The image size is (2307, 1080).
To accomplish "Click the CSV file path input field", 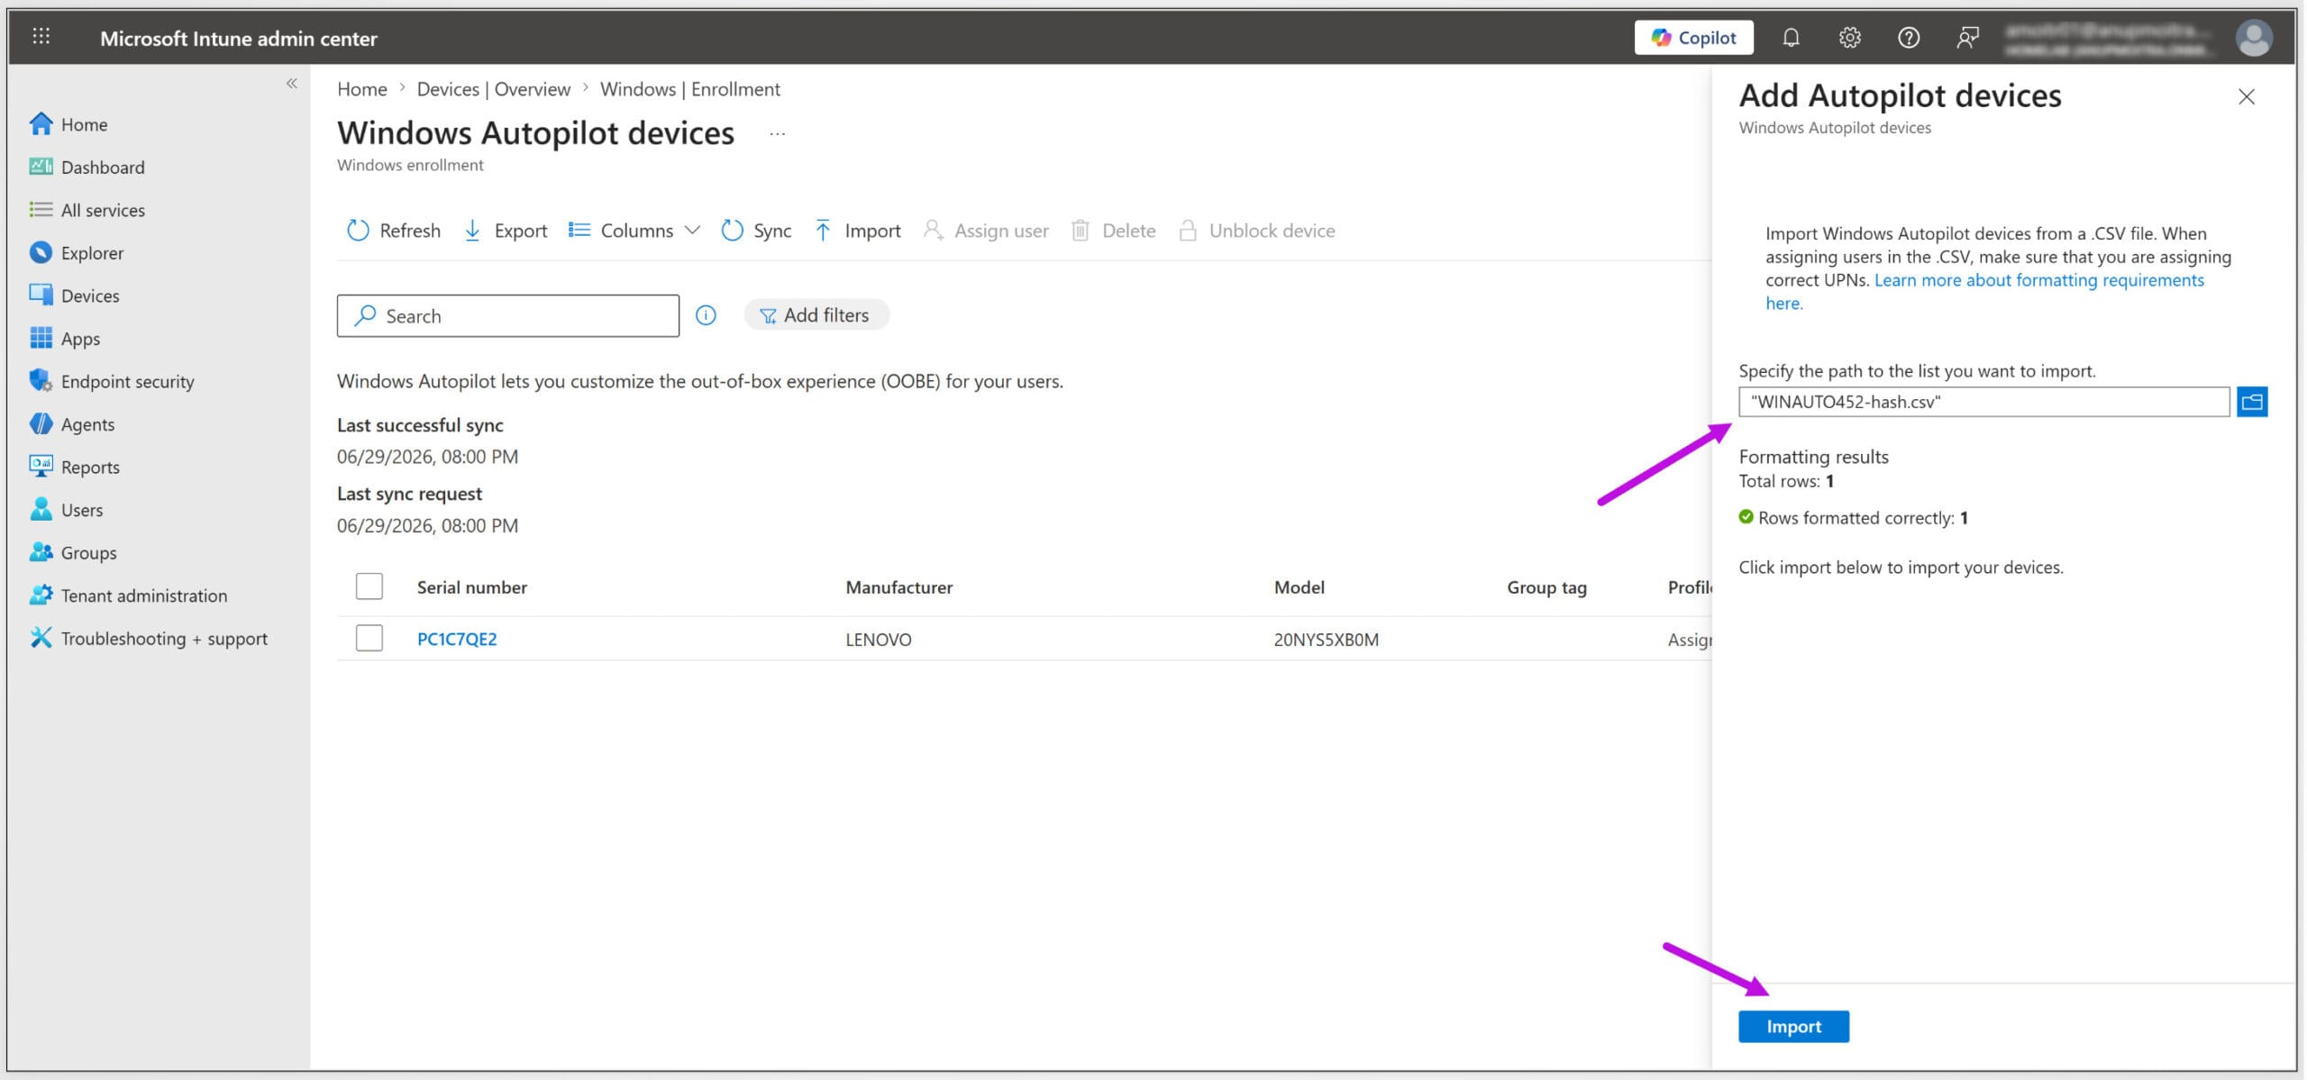I will (1983, 402).
